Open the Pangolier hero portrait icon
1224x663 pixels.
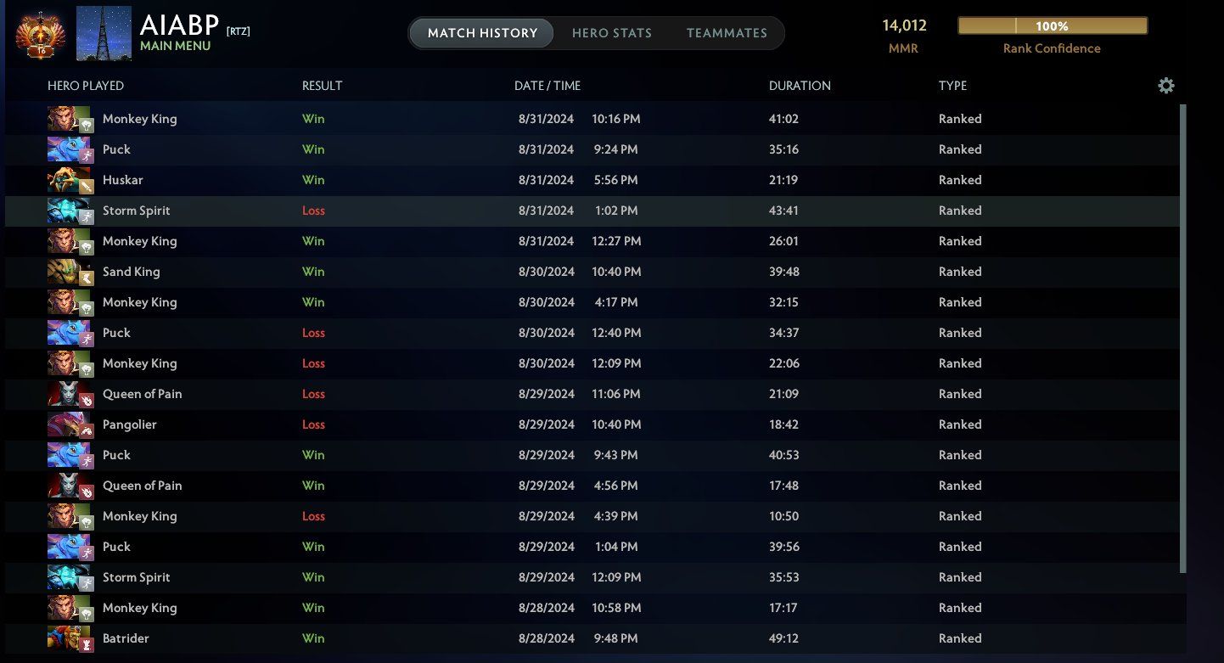coord(70,424)
